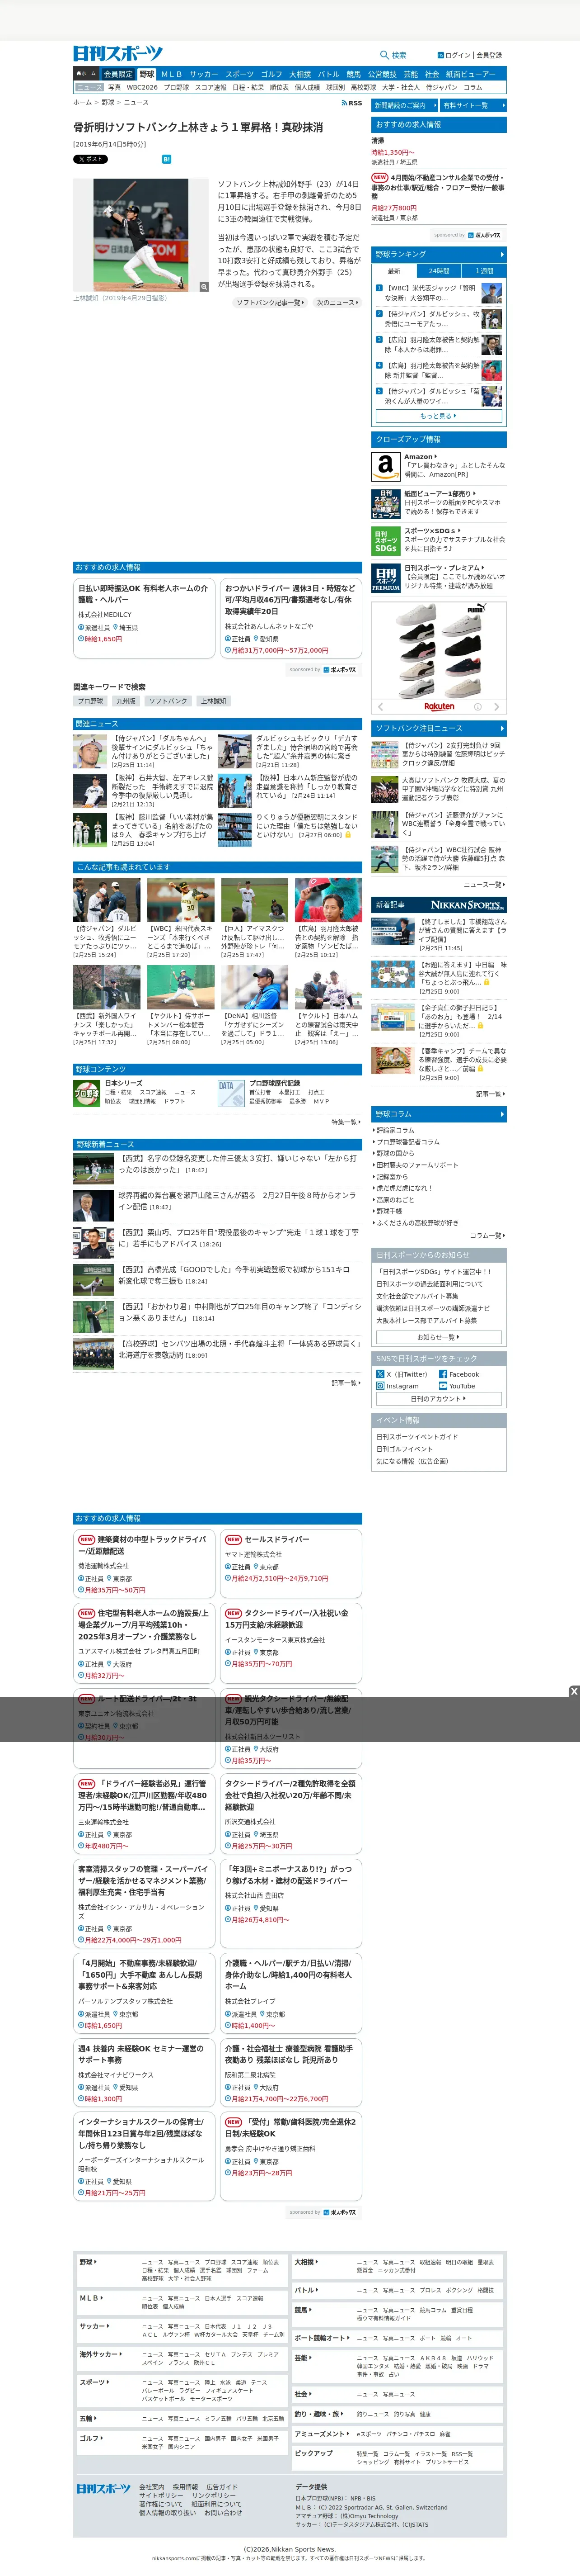Click もっと見る under ranking list
Image resolution: width=580 pixels, height=2576 pixels.
click(x=438, y=416)
